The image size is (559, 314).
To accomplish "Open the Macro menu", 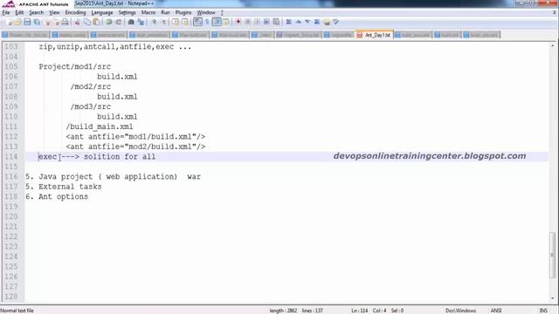I will pyautogui.click(x=148, y=12).
